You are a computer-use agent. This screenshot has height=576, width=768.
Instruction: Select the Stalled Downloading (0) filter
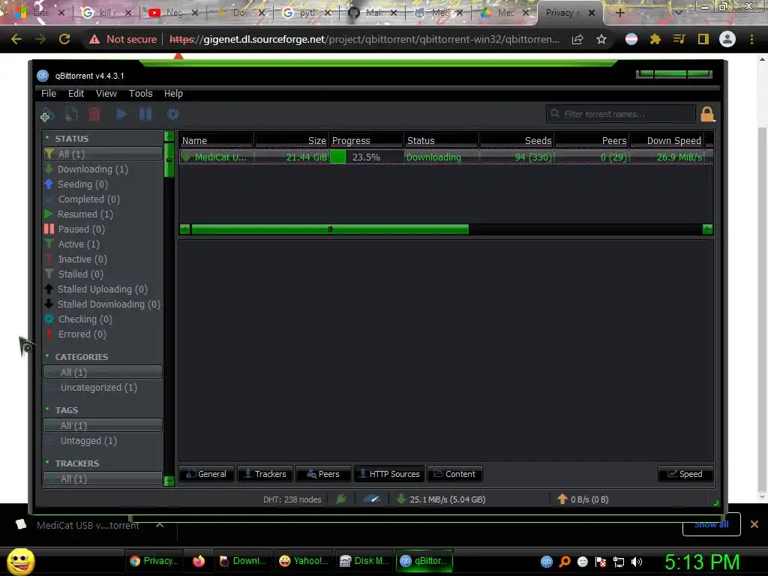(x=102, y=304)
